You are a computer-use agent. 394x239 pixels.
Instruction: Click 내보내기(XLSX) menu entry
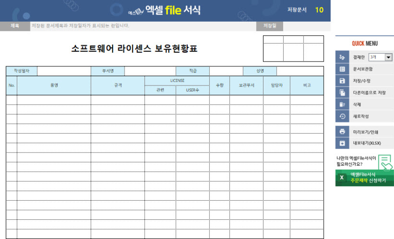point(366,143)
